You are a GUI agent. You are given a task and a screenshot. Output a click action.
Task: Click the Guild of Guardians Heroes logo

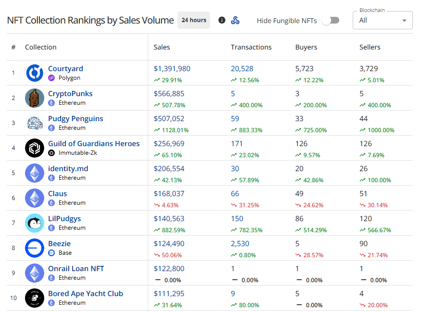pyautogui.click(x=35, y=148)
